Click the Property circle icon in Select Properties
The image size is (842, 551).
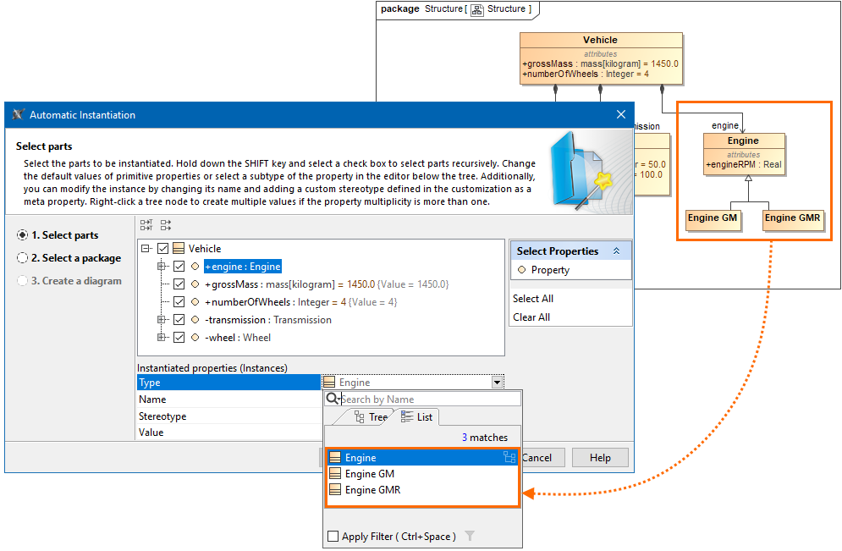click(x=521, y=270)
